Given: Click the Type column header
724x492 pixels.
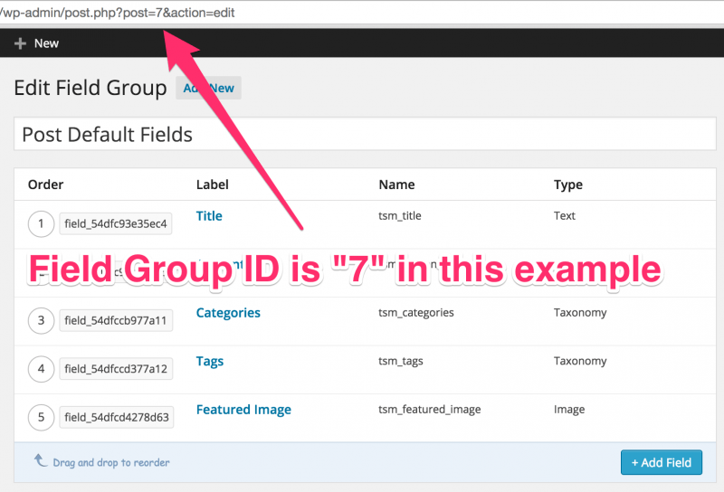Looking at the screenshot, I should (567, 184).
